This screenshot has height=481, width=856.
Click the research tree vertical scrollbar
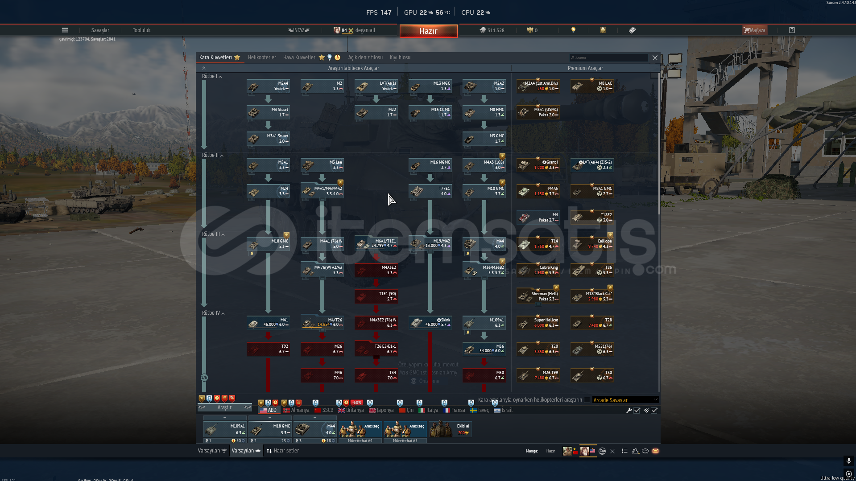[x=659, y=143]
